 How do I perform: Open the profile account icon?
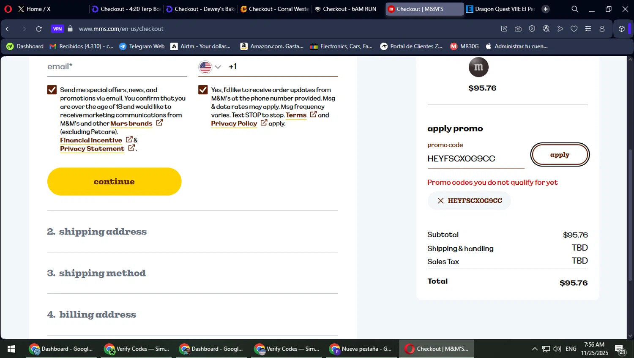(602, 29)
